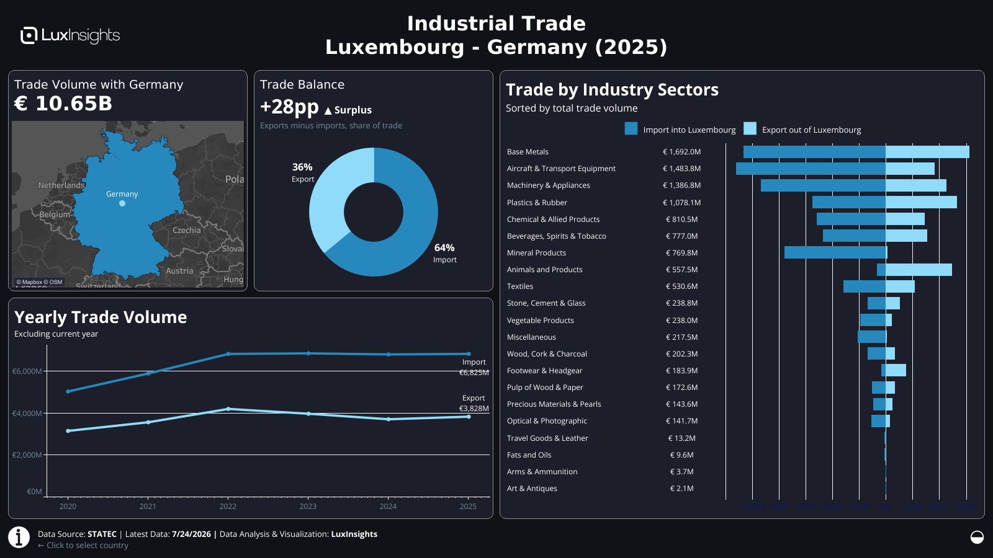This screenshot has height=558, width=993.
Task: Select Germany marker dot on the map
Action: 122,203
